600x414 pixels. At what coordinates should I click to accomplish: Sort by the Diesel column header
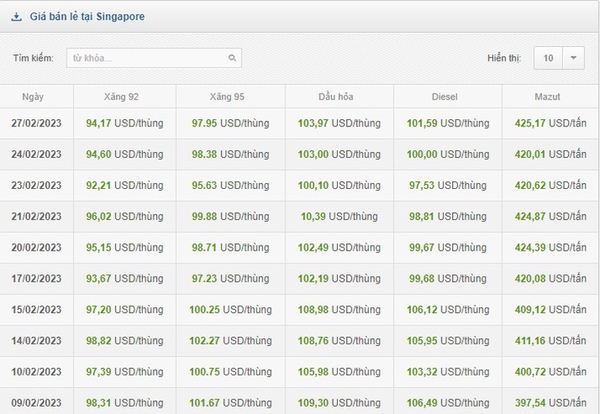[445, 97]
